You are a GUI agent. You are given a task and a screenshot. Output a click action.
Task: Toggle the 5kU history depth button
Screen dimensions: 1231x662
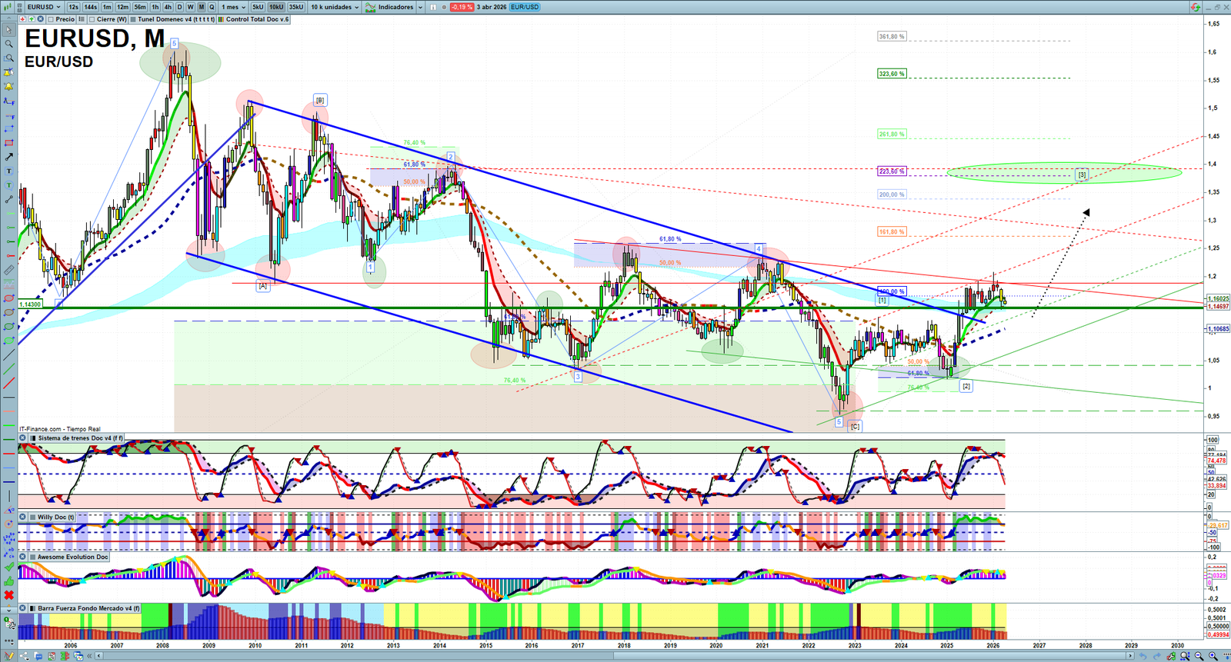tap(258, 7)
